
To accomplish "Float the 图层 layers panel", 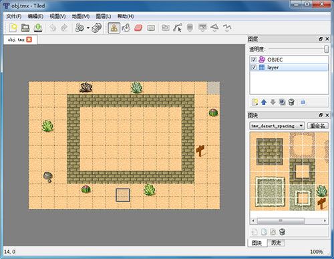I will 321,39.
